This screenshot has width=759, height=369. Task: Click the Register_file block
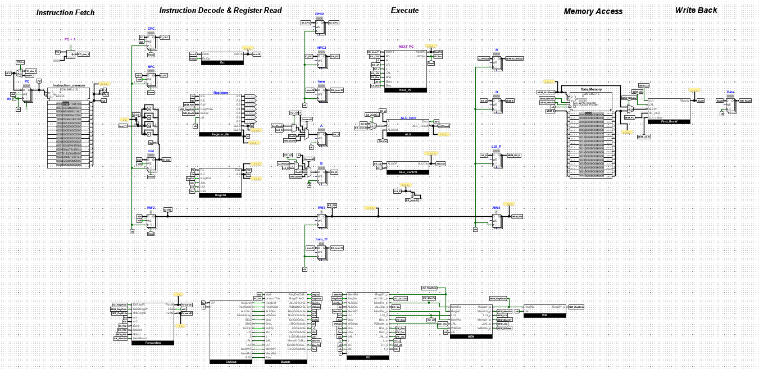coord(220,112)
